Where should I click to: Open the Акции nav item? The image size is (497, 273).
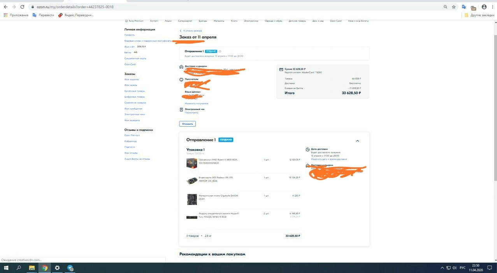pos(168,21)
